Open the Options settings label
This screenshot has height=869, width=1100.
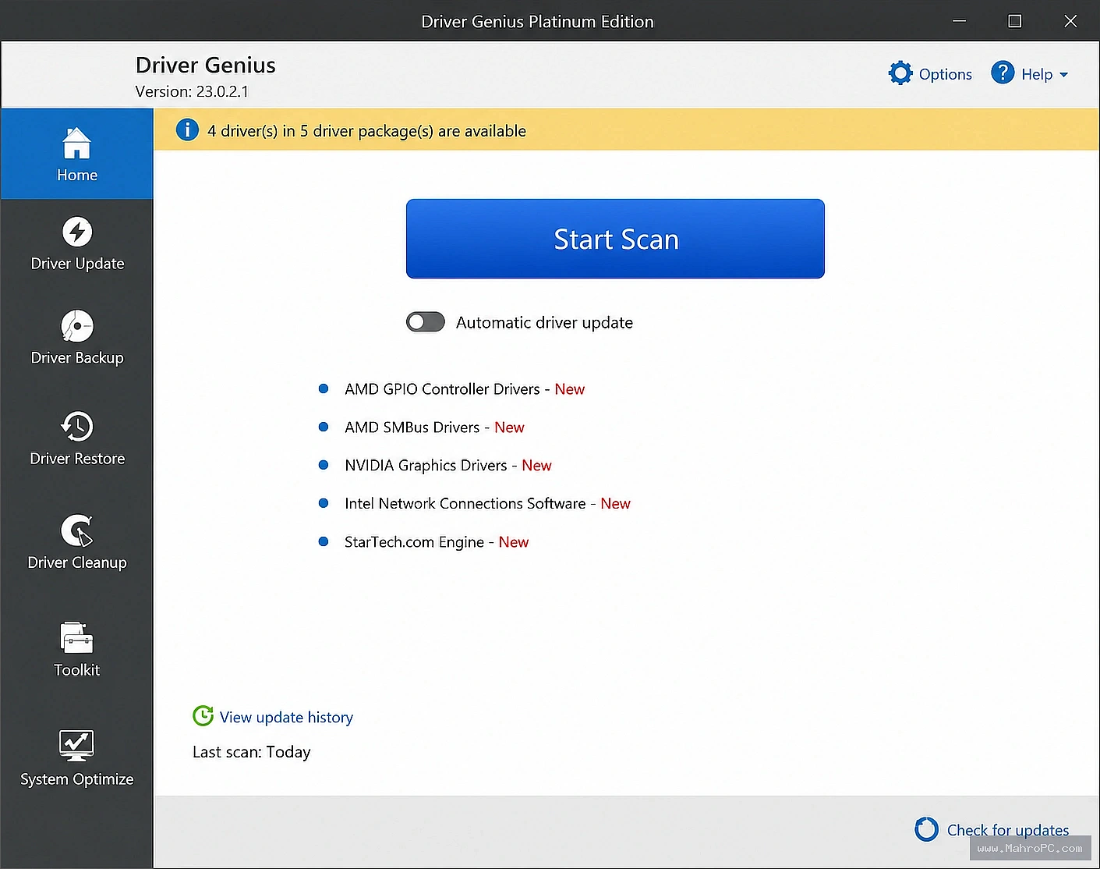click(x=945, y=74)
